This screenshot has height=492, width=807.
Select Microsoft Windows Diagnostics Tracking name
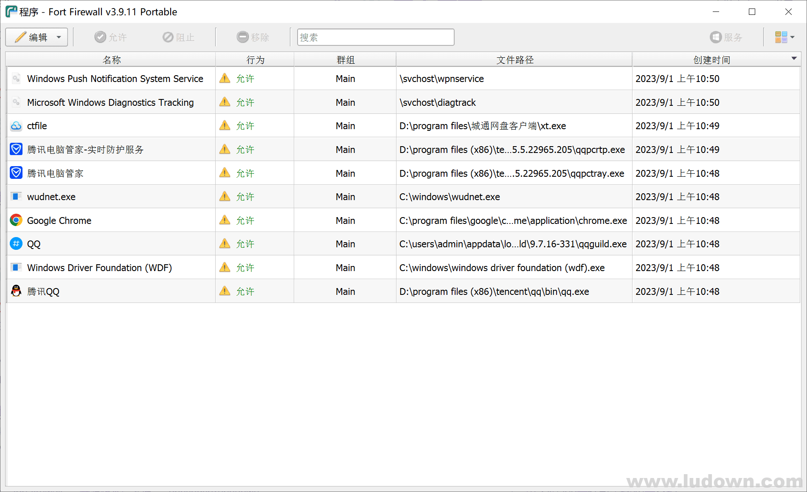tap(110, 102)
